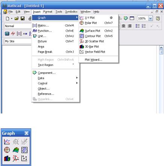Select Page Break in Insert menu
This screenshot has width=164, height=166.
click(56, 52)
